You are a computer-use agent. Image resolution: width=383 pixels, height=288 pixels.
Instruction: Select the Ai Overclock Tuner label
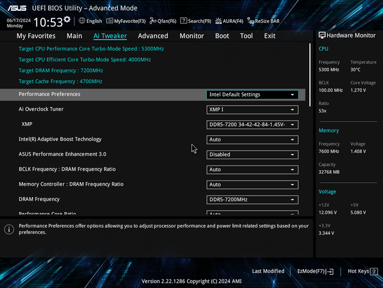pos(41,109)
